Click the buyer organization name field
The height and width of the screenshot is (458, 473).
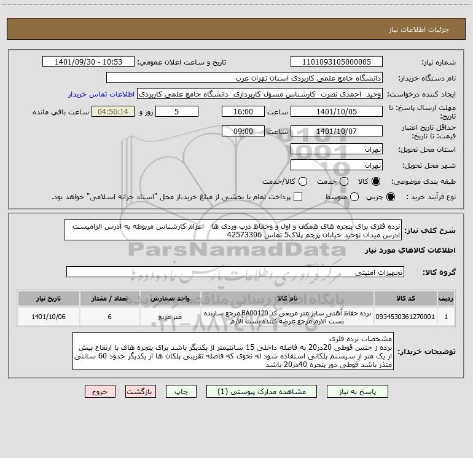[x=244, y=78]
